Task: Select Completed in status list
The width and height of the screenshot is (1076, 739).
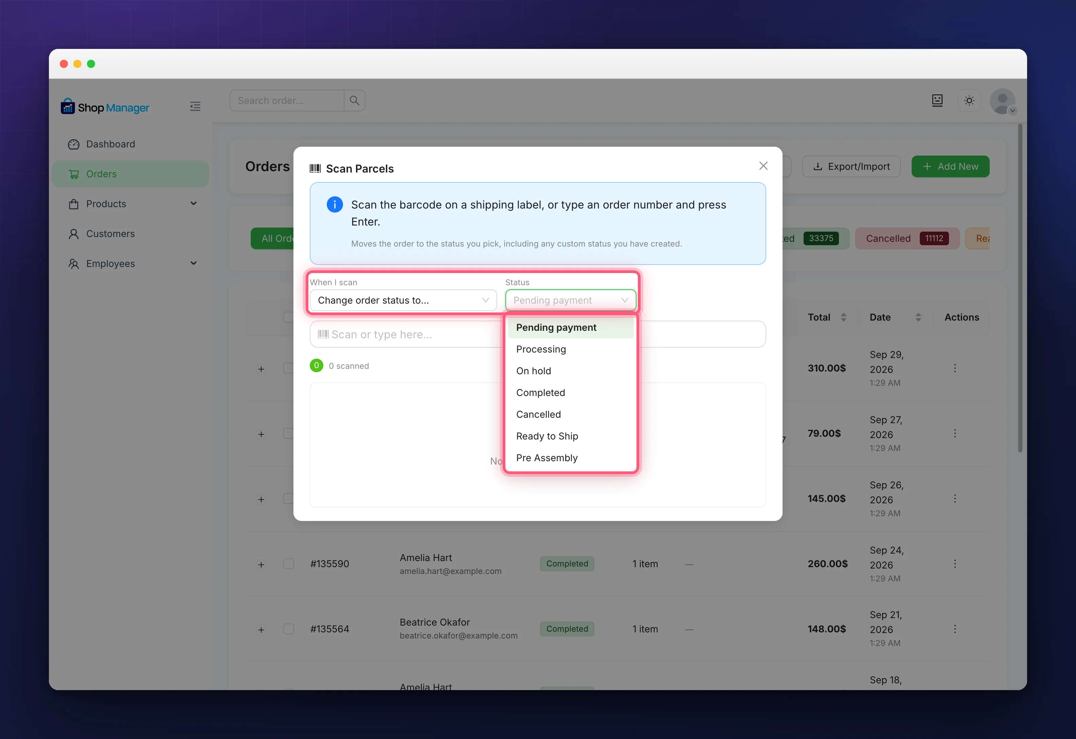Action: 570,393
